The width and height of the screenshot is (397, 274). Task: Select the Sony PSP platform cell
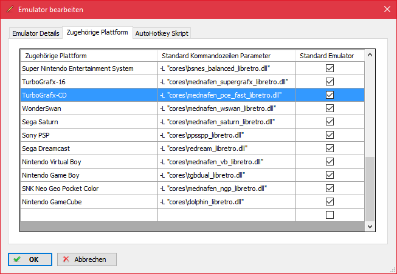coord(89,135)
